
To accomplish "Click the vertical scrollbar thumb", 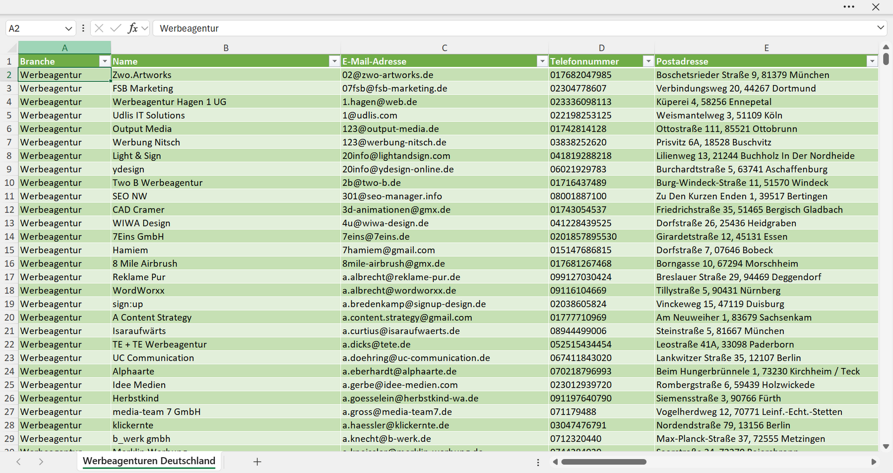I will click(x=886, y=59).
